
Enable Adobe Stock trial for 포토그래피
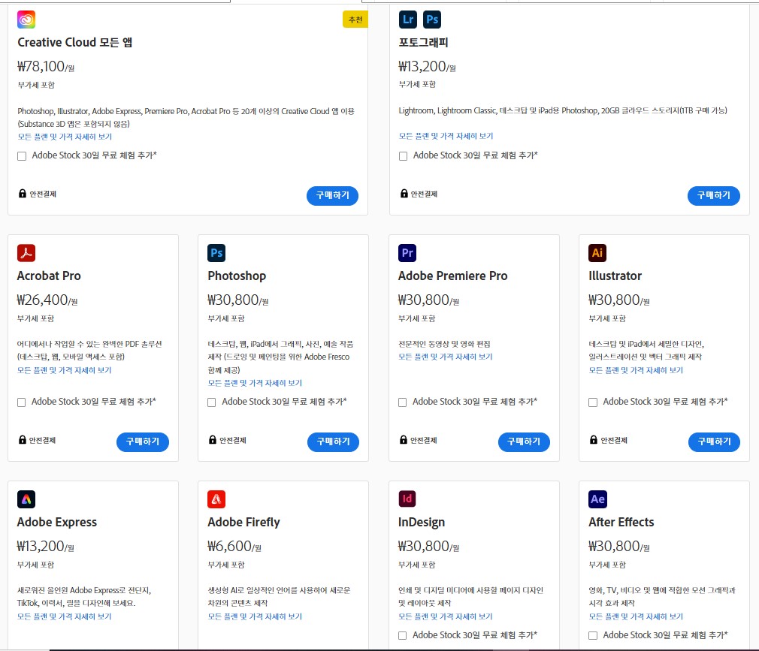403,155
